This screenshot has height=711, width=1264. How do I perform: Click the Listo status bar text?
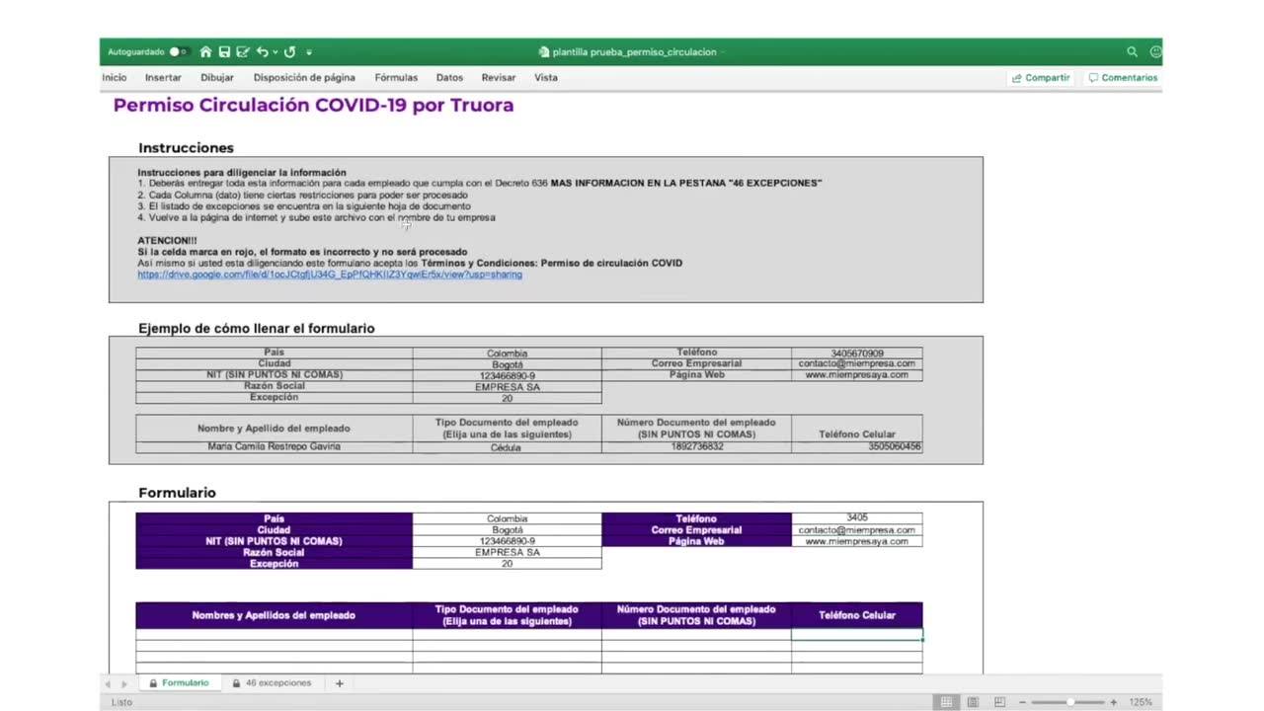click(x=121, y=702)
